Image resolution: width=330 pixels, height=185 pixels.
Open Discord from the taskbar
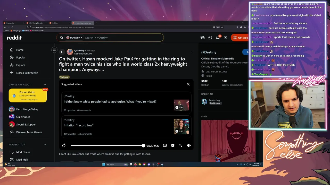(x=149, y=164)
